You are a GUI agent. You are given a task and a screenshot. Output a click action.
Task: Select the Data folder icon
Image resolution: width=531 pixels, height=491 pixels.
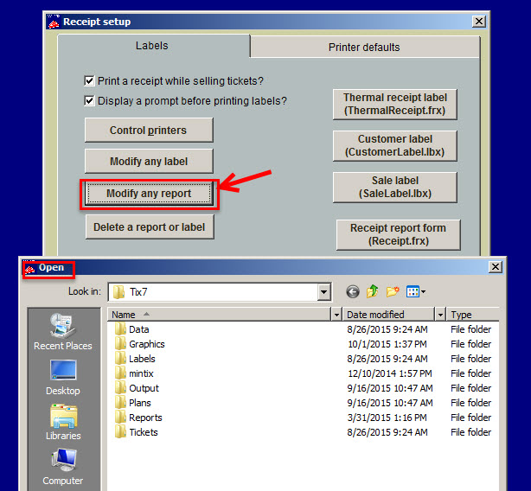click(120, 329)
